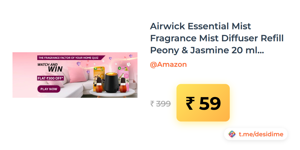Open the @Amazon store link
The width and height of the screenshot is (300, 150).
[x=168, y=64]
